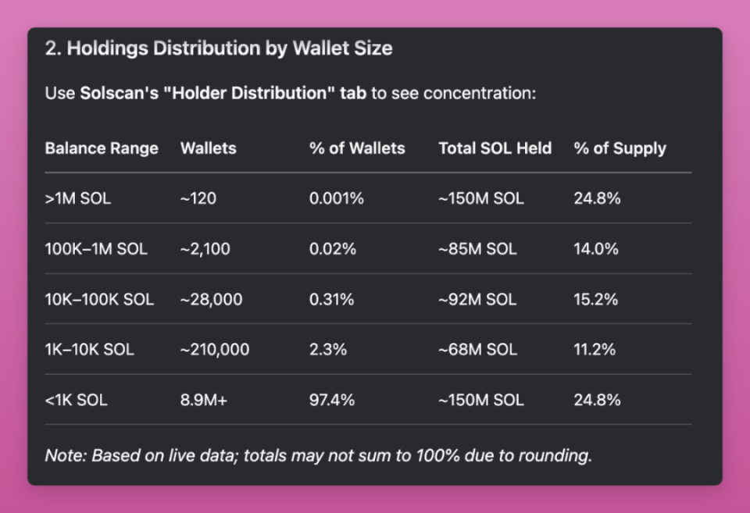750x513 pixels.
Task: Click the "~68M SOL" total held cell
Action: [x=477, y=350]
